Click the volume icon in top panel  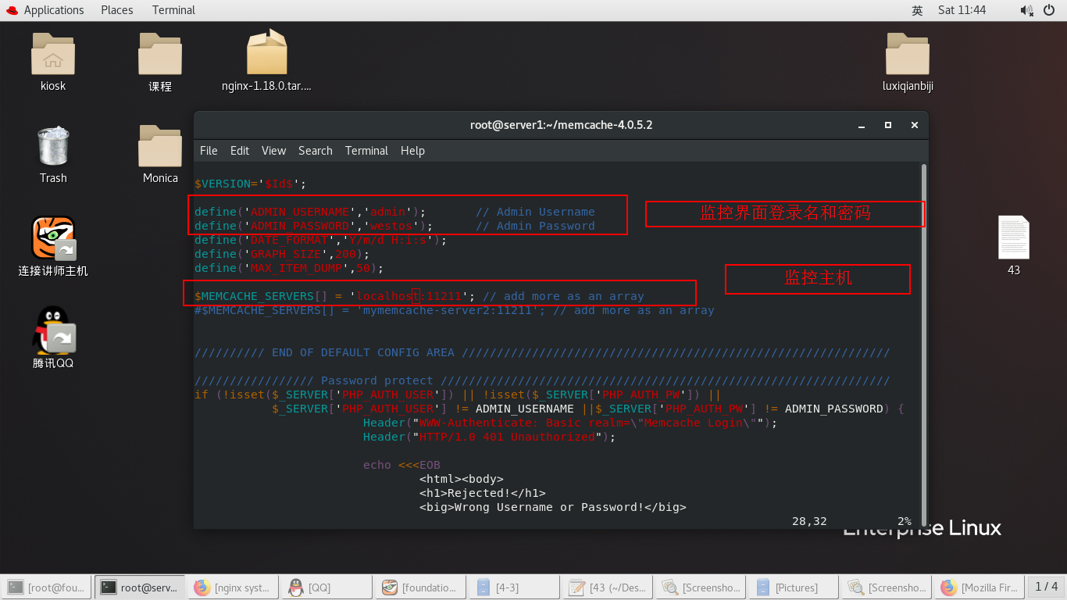point(1027,10)
